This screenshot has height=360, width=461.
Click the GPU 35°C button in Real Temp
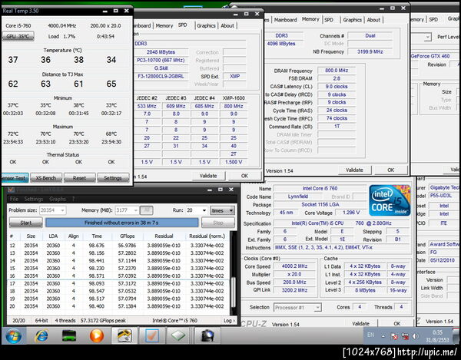coord(18,36)
